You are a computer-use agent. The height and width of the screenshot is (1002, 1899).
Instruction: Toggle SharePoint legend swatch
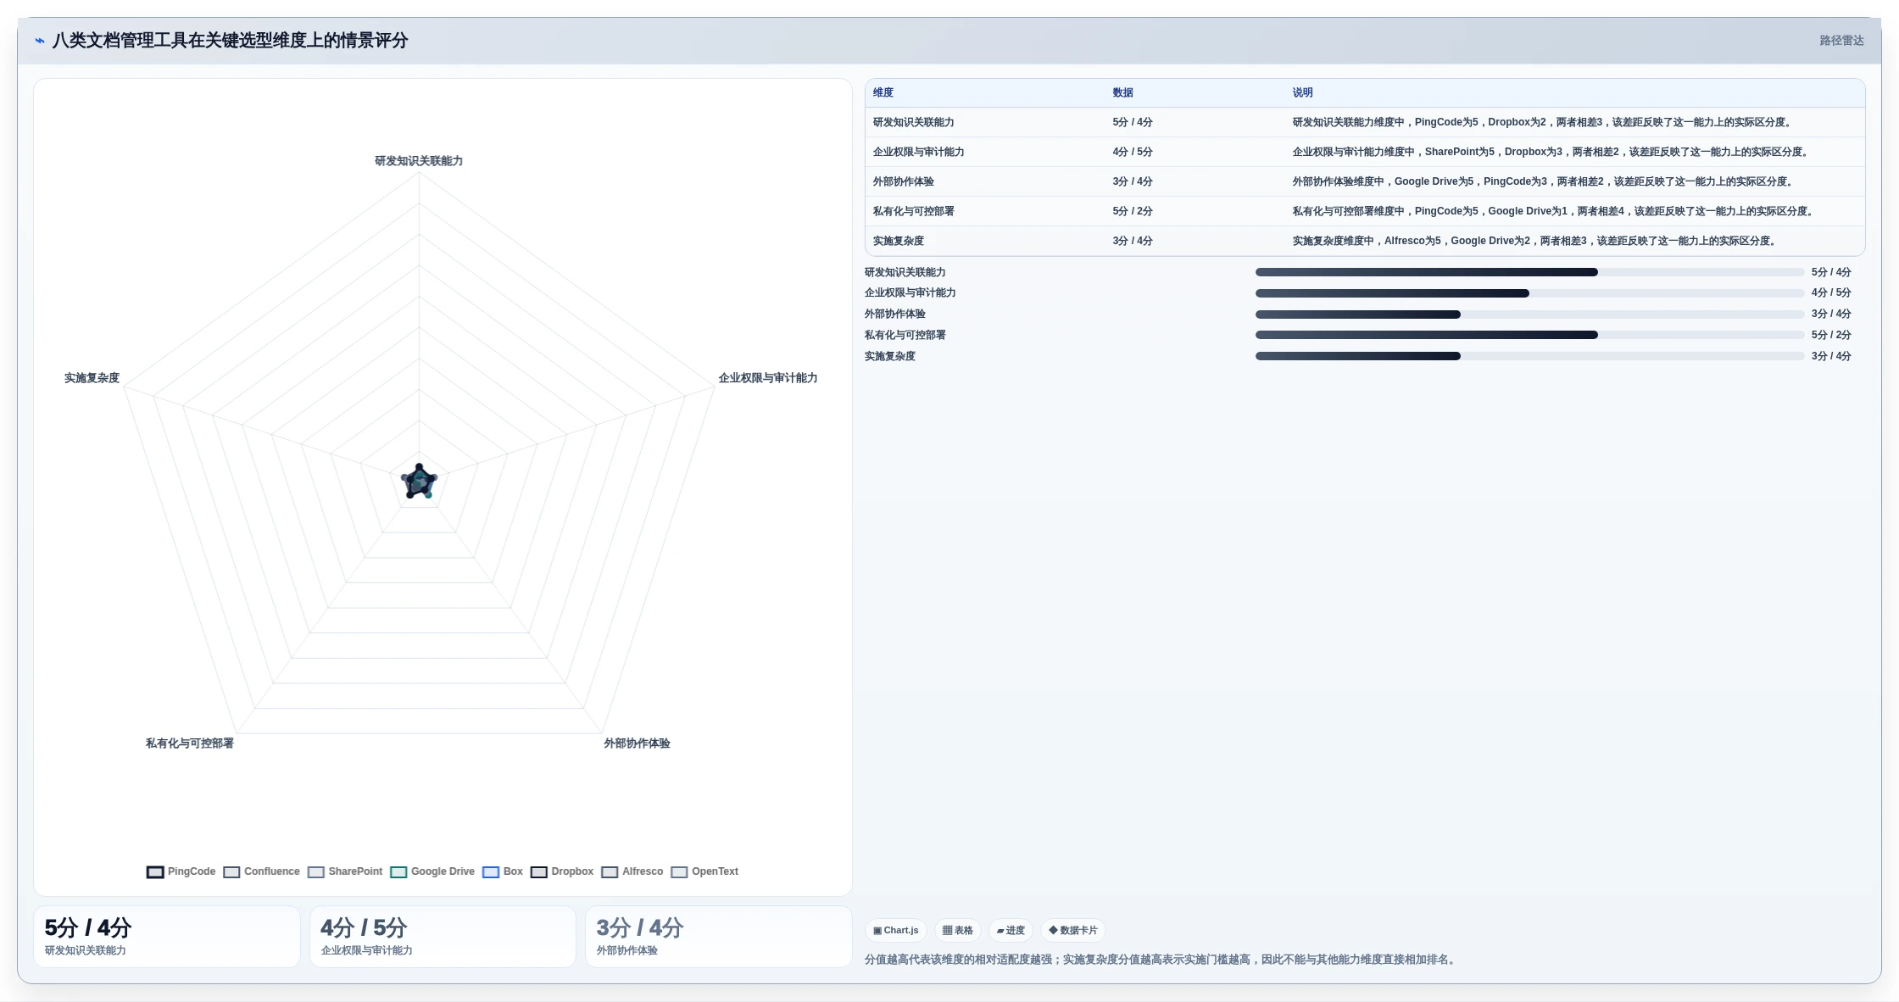pyautogui.click(x=316, y=872)
